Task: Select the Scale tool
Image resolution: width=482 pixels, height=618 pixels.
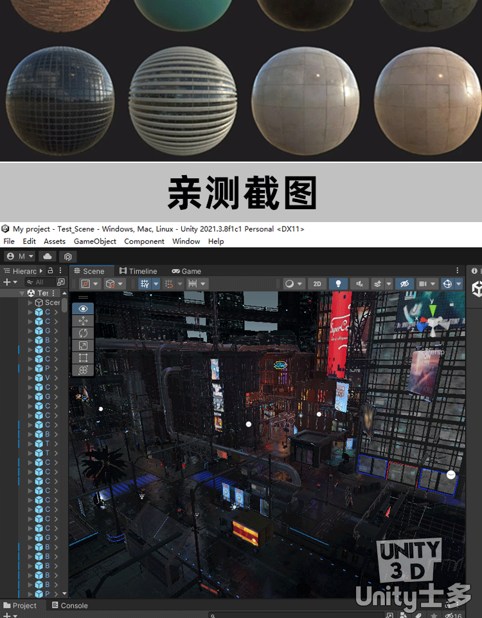Action: click(83, 346)
